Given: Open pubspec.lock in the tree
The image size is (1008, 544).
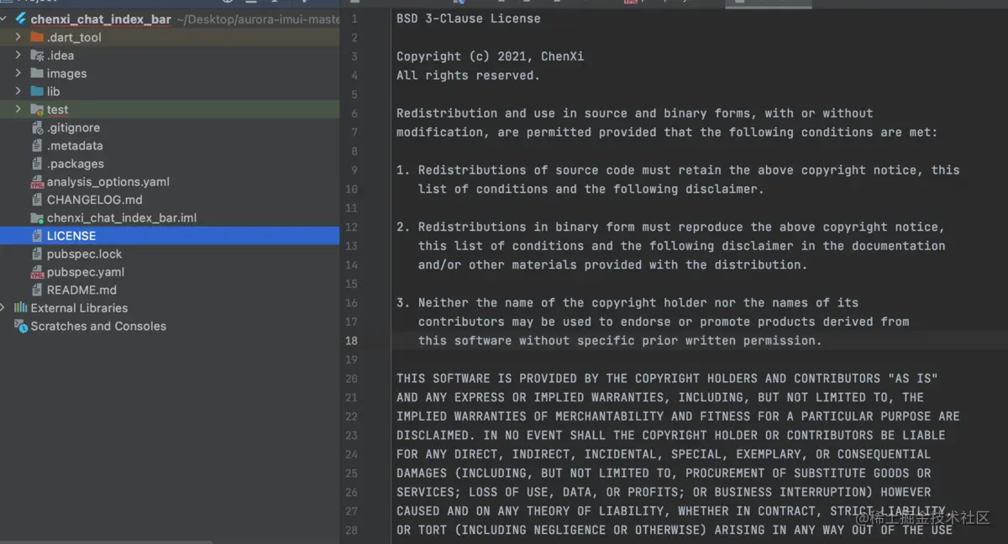Looking at the screenshot, I should (84, 254).
